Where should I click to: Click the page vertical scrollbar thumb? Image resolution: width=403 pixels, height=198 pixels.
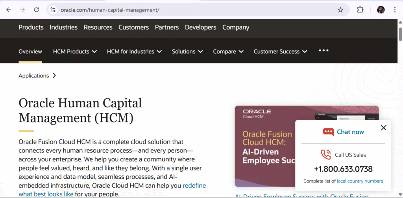click(400, 33)
